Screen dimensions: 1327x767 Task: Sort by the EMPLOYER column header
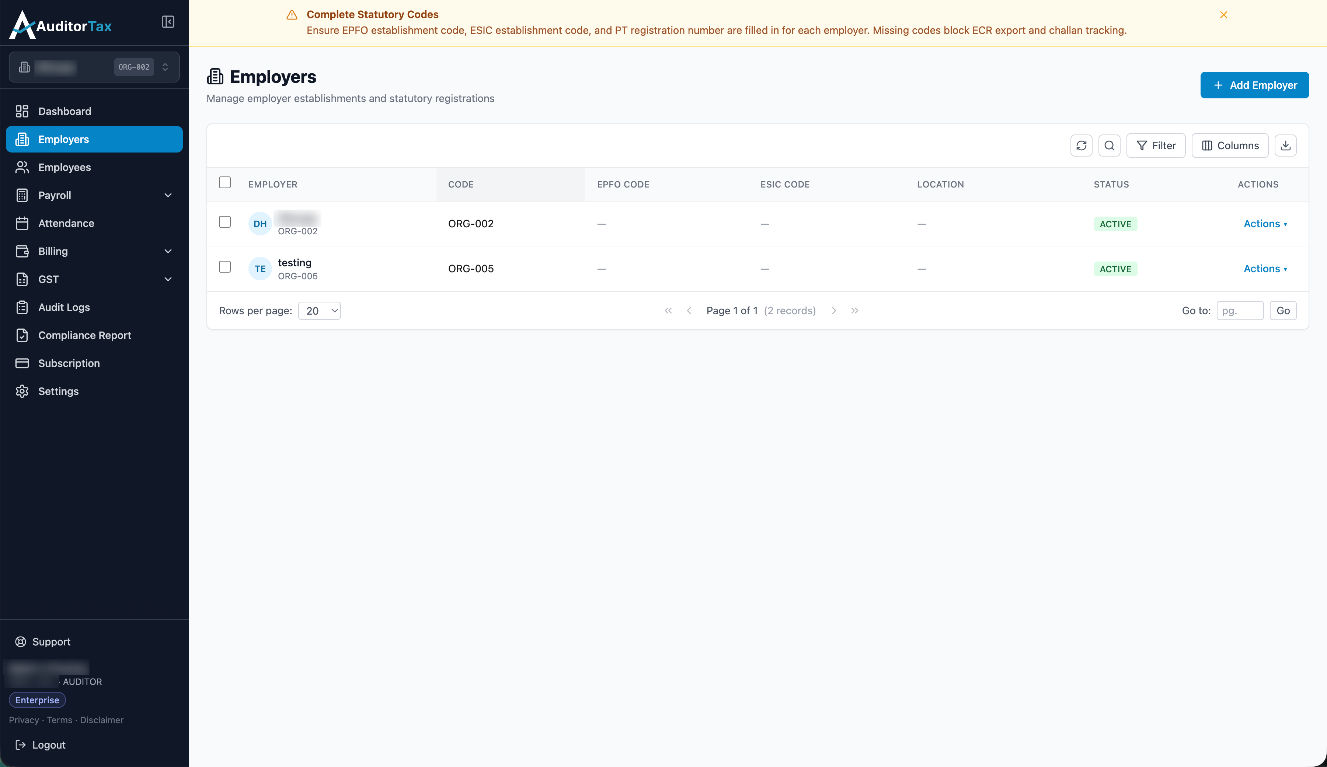pos(273,184)
